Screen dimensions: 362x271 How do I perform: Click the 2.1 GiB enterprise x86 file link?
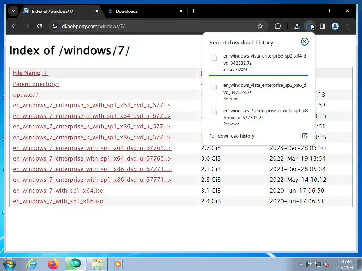92,169
